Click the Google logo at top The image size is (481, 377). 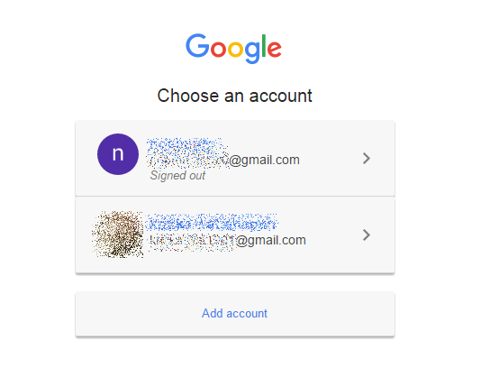[x=233, y=49]
